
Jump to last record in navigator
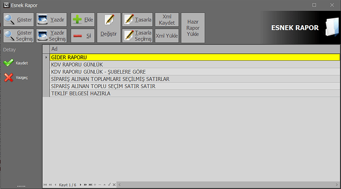(x=90, y=185)
